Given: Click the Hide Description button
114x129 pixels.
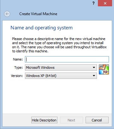Looking at the screenshot, I should (x=44, y=120).
